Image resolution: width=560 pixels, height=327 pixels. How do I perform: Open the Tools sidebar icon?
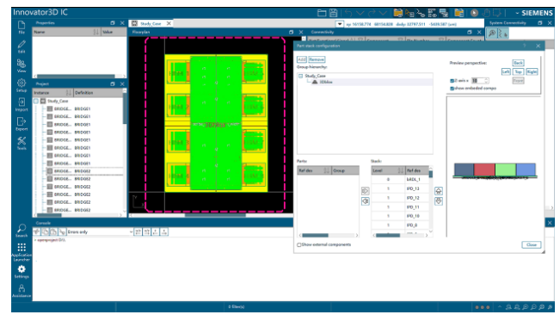pos(22,144)
